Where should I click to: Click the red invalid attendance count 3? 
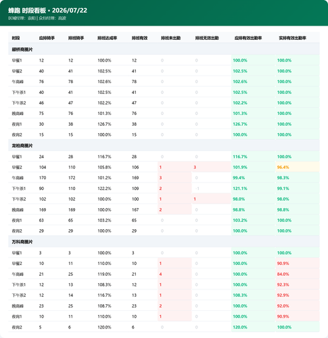coord(195,167)
